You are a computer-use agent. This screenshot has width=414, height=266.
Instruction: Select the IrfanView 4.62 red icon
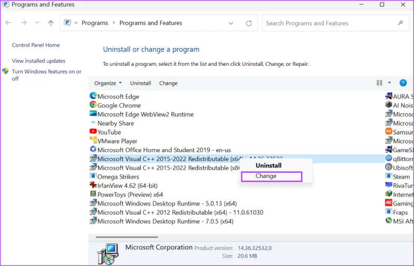coord(93,185)
